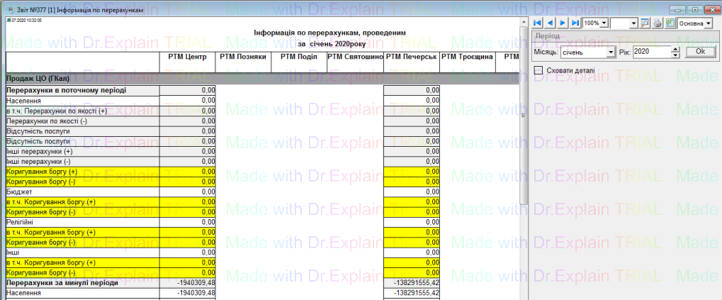This screenshot has width=722, height=300.
Task: Click the report window title bar icon
Action: tap(10, 9)
